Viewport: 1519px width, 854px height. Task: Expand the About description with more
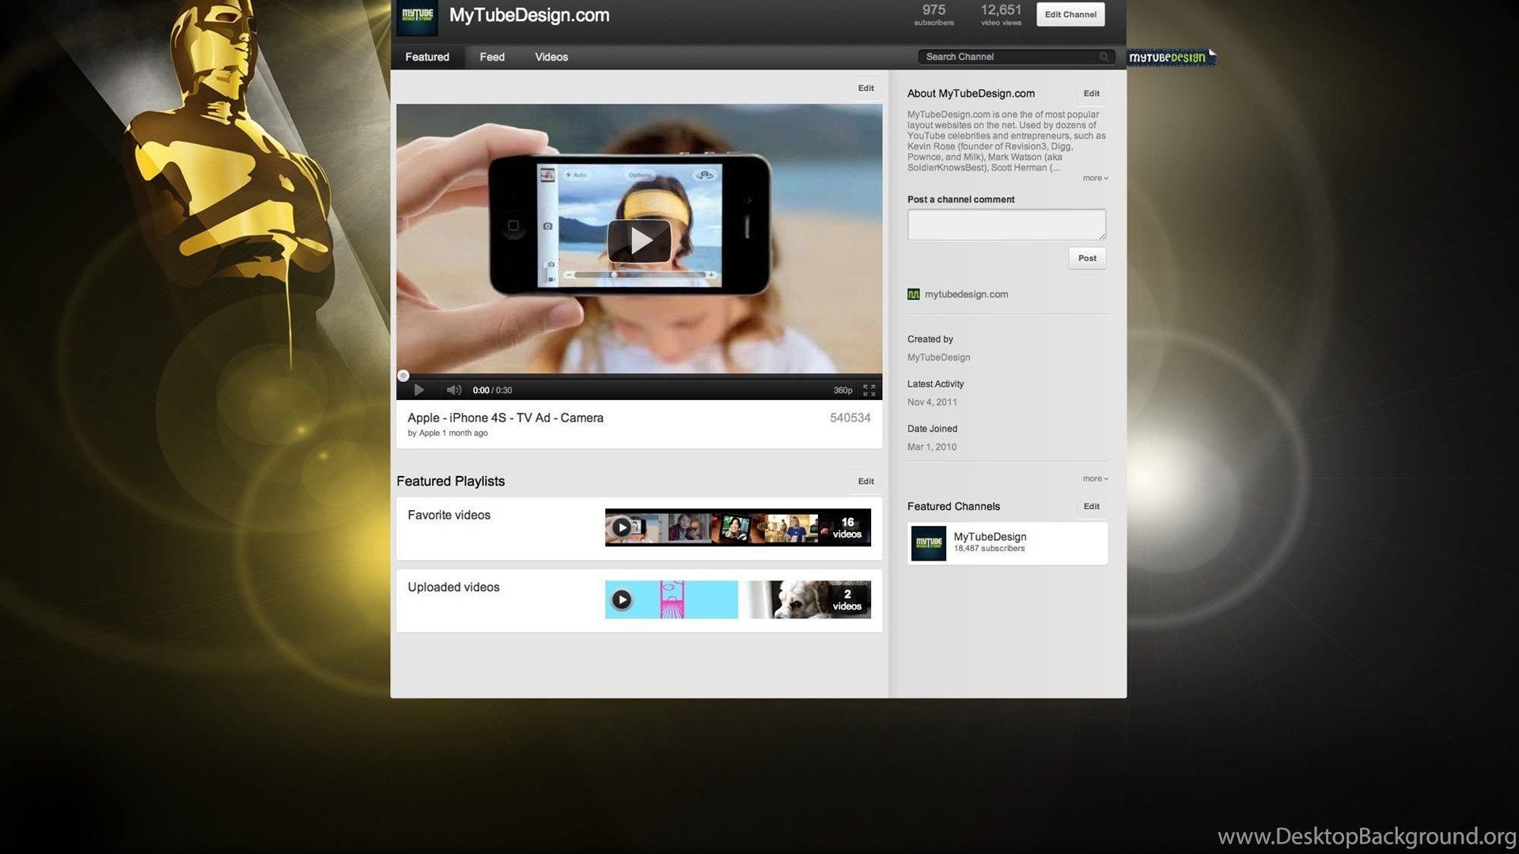pyautogui.click(x=1095, y=178)
